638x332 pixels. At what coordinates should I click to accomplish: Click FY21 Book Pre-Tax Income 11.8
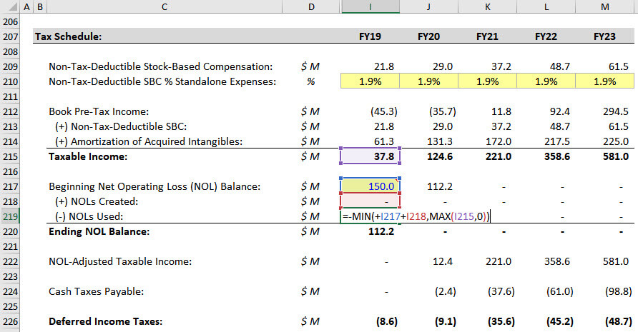pyautogui.click(x=501, y=112)
